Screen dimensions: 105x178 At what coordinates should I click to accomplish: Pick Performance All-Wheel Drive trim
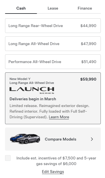[x=53, y=62]
